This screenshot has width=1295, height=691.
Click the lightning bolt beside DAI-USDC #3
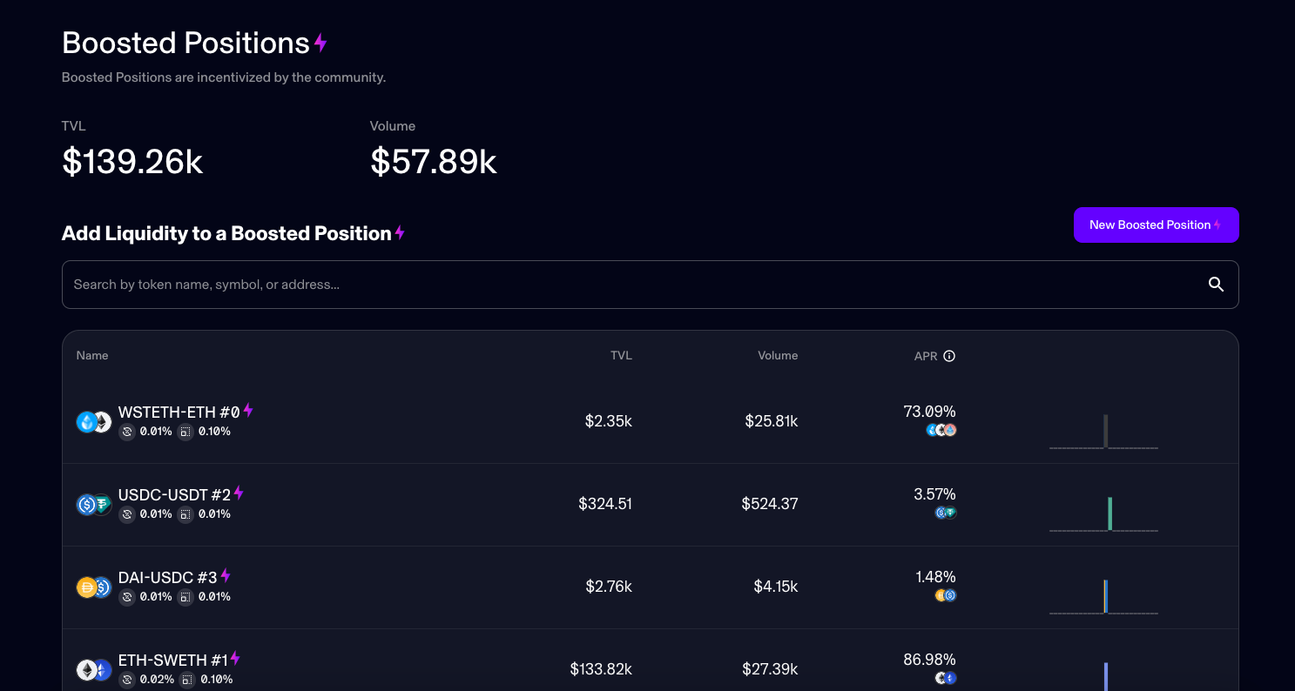pyautogui.click(x=226, y=575)
